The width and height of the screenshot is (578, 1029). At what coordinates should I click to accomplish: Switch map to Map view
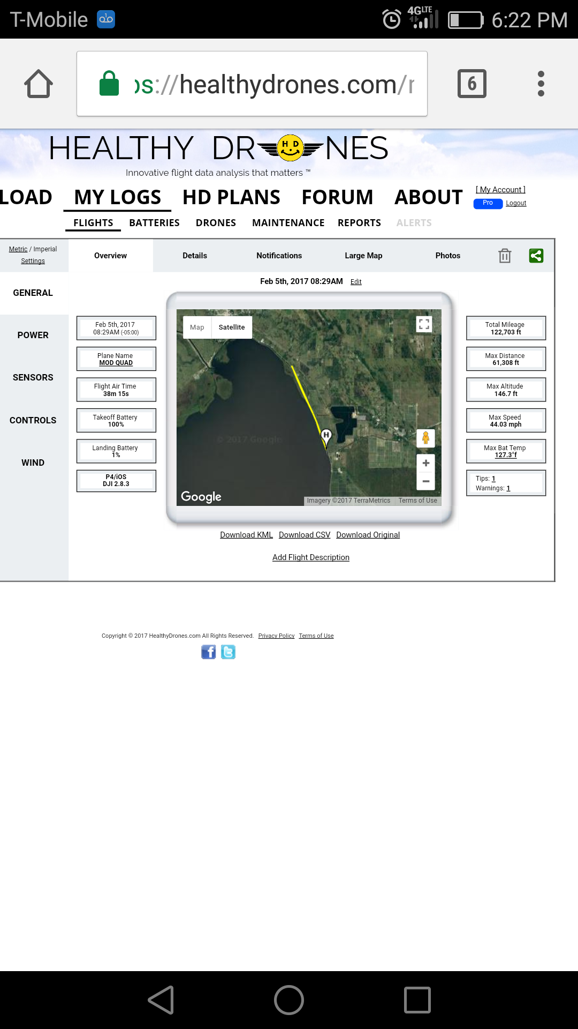[x=197, y=327]
